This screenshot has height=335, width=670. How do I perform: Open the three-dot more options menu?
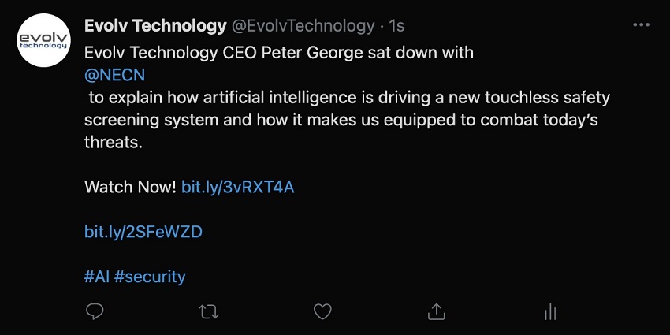(641, 25)
